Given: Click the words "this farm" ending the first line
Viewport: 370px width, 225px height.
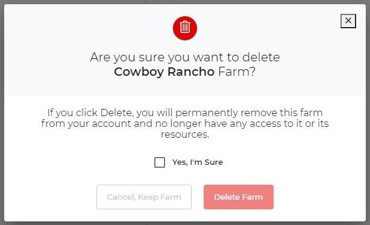Looking at the screenshot, I should 301,112.
